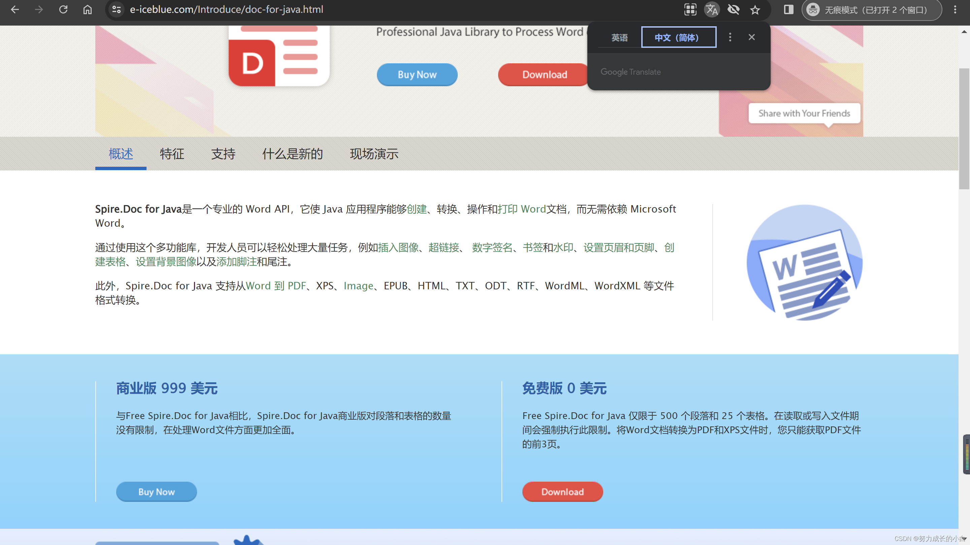The width and height of the screenshot is (970, 545).
Task: Click the free version Download button
Action: pos(562,492)
